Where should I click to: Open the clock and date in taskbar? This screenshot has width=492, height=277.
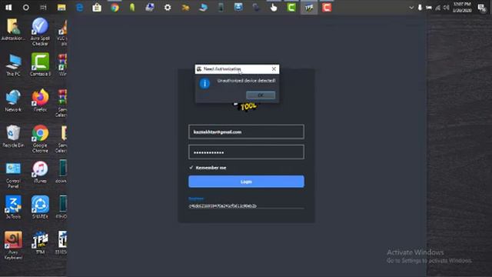tap(462, 7)
